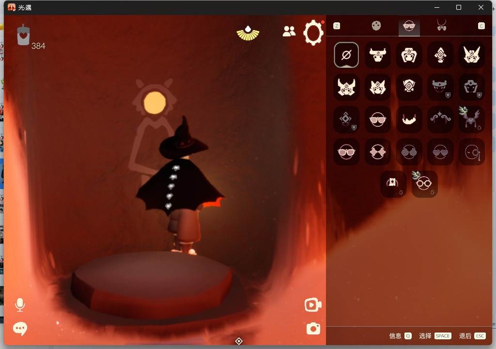
Task: Click the 信息 Q info button
Action: tap(400, 336)
